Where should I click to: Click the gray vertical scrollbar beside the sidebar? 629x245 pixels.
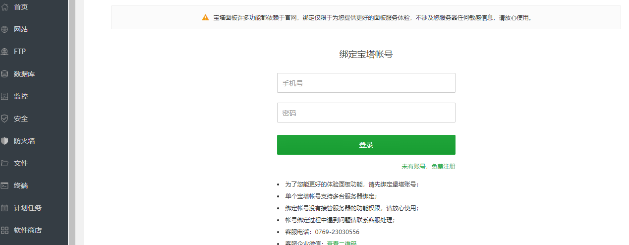pyautogui.click(x=71, y=122)
